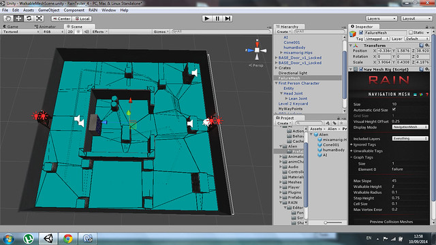Image resolution: width=436 pixels, height=245 pixels.
Task: Select the Scale tool in the toolbar
Action: click(39, 18)
